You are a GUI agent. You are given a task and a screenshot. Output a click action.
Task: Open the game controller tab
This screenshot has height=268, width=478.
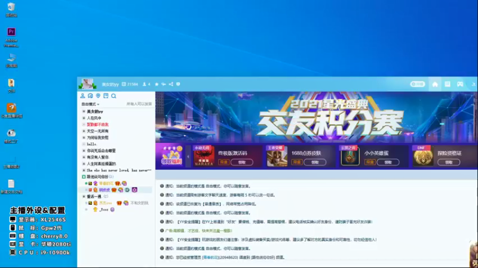[x=460, y=84]
